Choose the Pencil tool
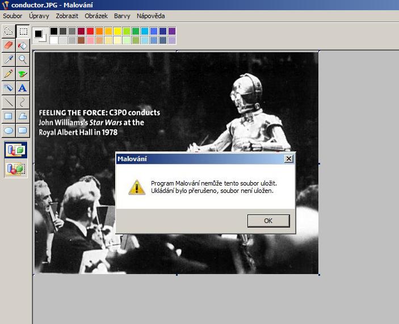 click(x=9, y=74)
